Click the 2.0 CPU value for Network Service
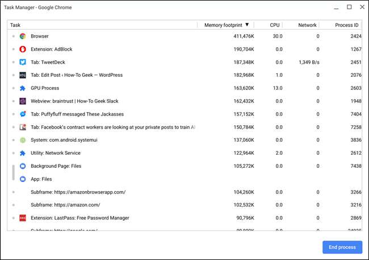The width and height of the screenshot is (369, 260). 279,153
